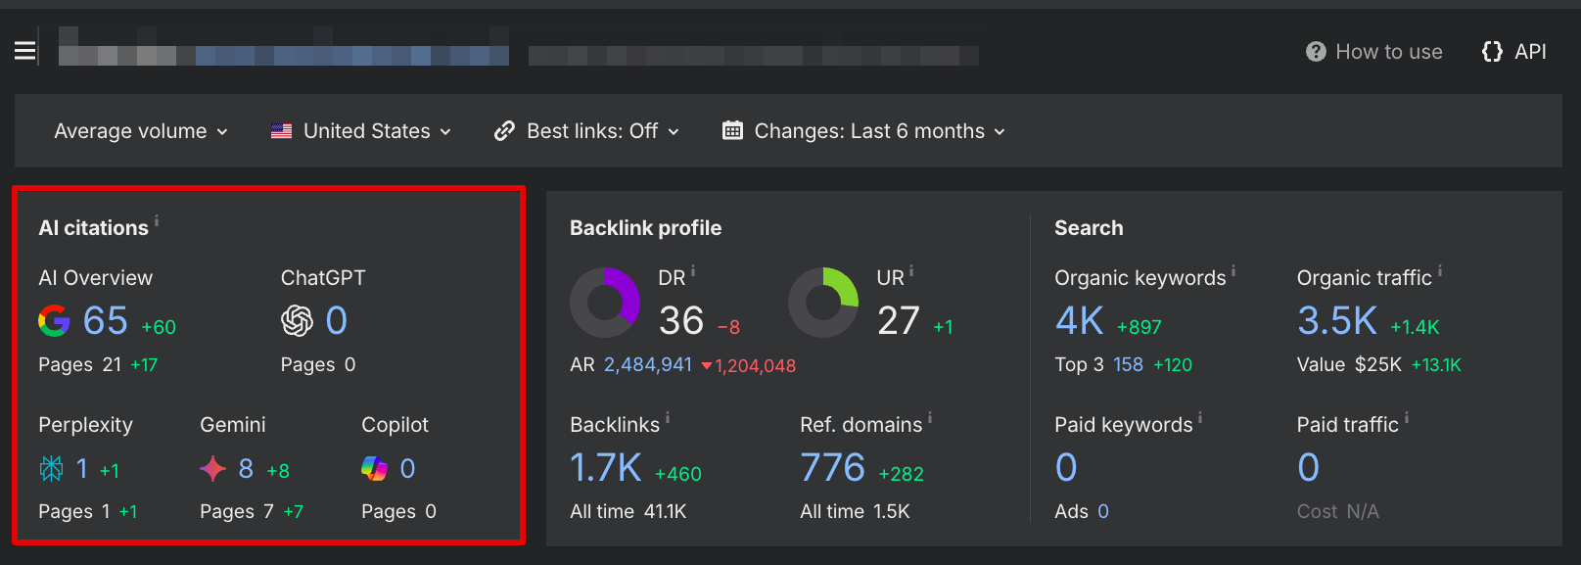Open AR value 2,484,941
Screen dimensions: 1581x565
[x=648, y=364]
